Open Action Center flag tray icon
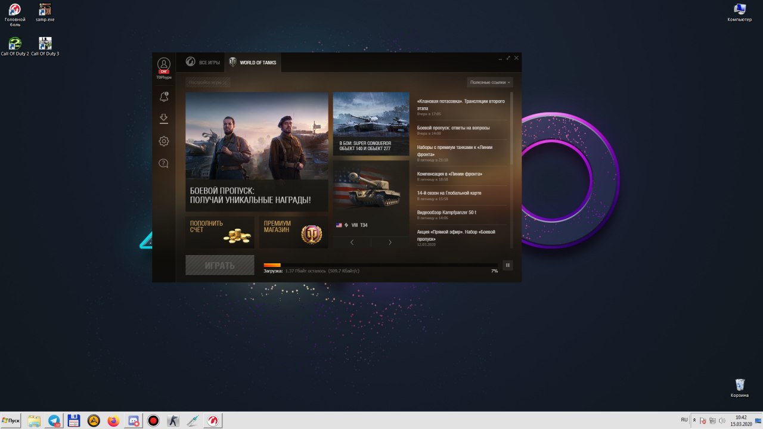 [703, 421]
